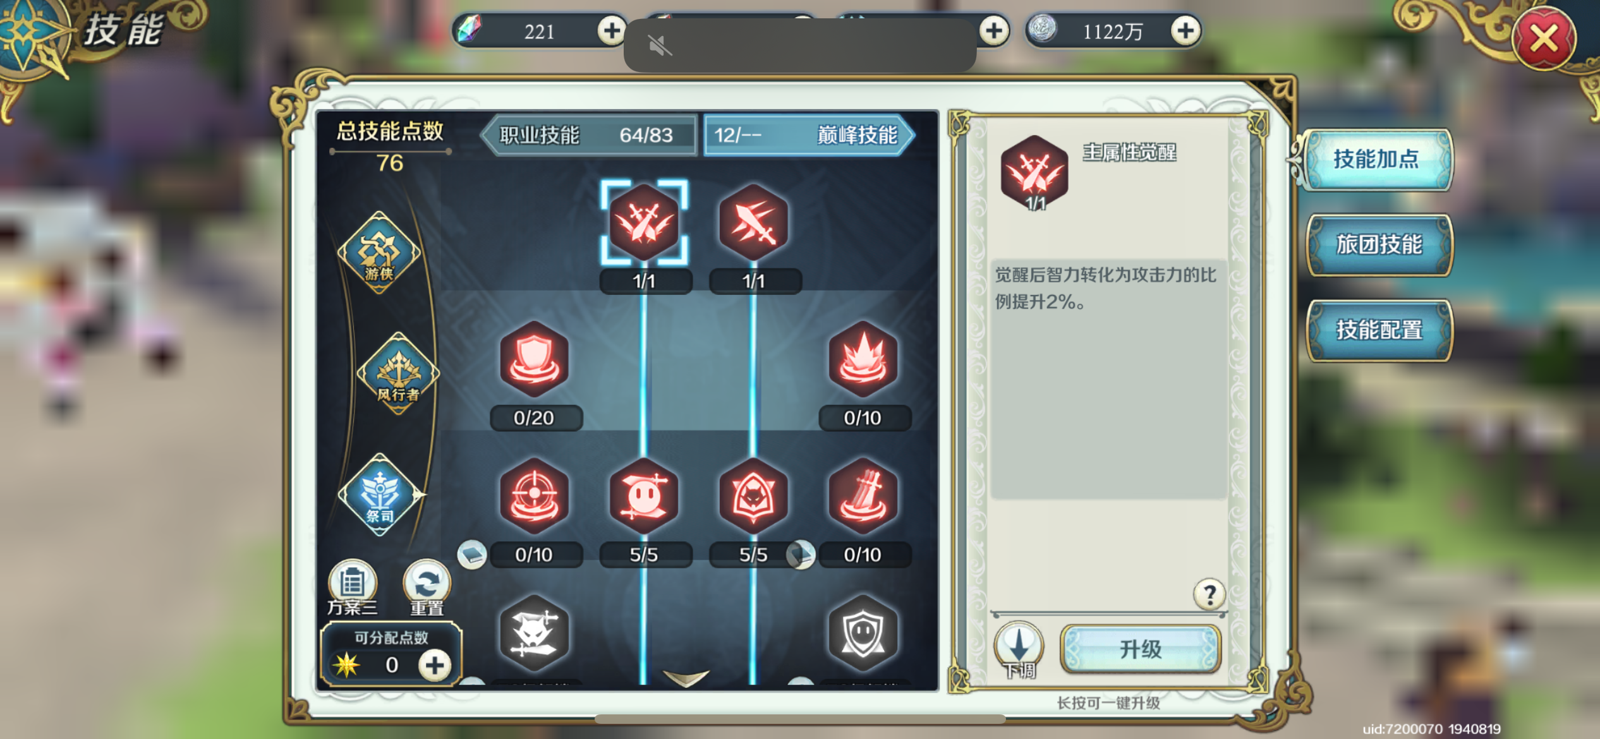1600x739 pixels.
Task: Select the single-sword skill icon 1/1
Action: coord(753,222)
